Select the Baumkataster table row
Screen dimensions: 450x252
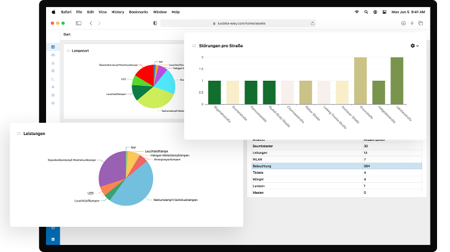pyautogui.click(x=337, y=146)
